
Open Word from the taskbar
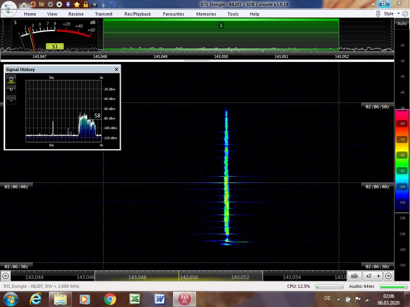click(x=159, y=299)
